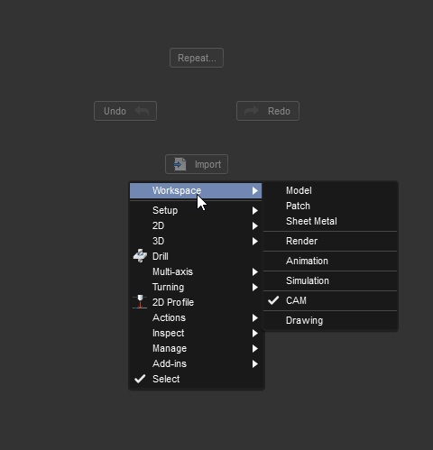Screen dimensions: 433x450
Task: Expand the 3D submenu arrow
Action: (255, 241)
